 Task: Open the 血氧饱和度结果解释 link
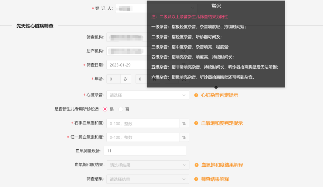[x=223, y=165]
